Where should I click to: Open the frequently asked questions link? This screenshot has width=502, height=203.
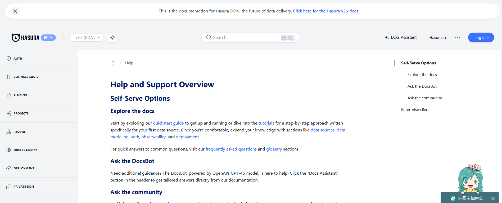click(x=231, y=149)
